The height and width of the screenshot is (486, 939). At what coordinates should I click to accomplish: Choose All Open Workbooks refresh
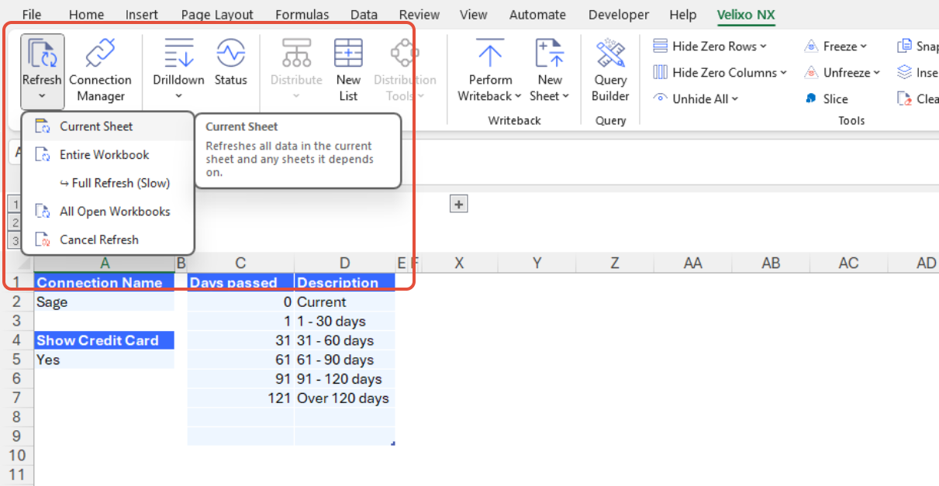click(108, 211)
